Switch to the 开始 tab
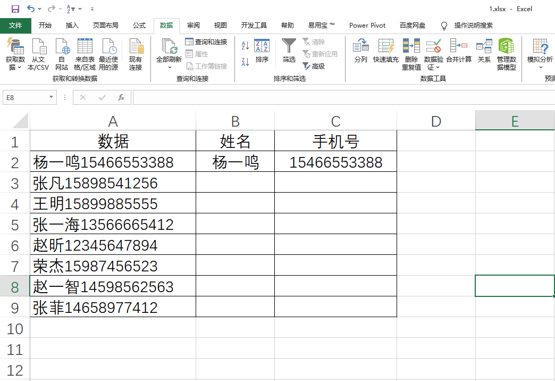 pyautogui.click(x=45, y=26)
